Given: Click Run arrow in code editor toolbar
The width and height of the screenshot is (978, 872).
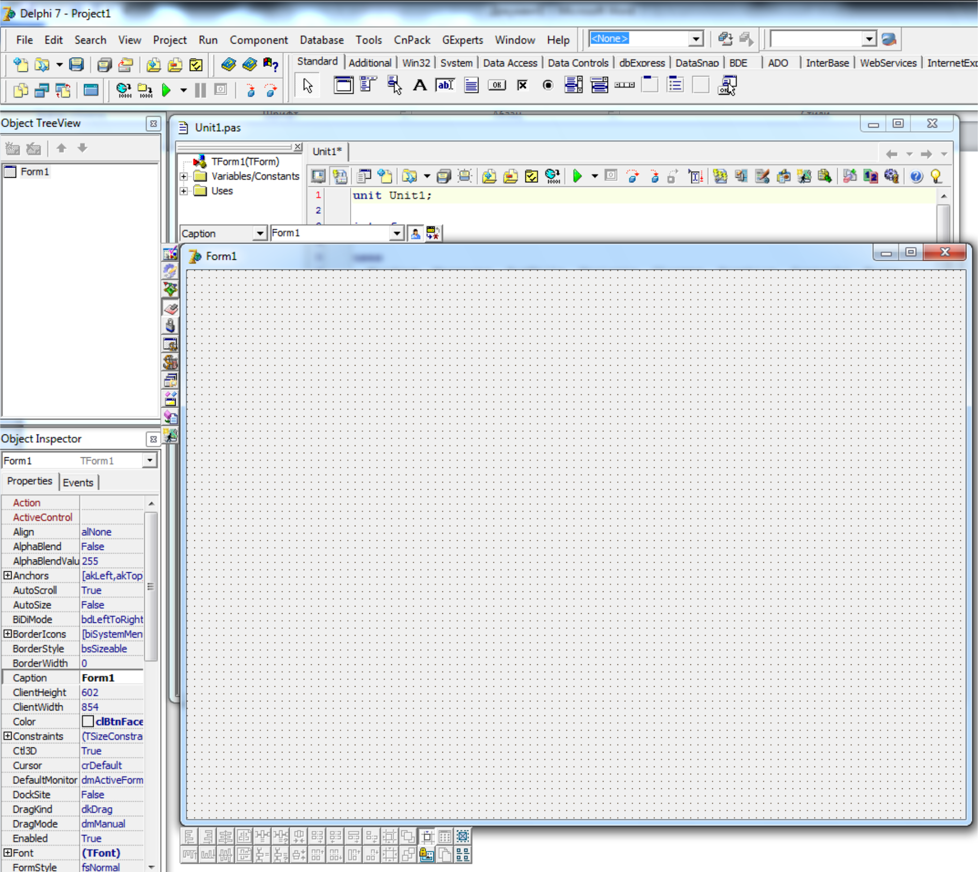Looking at the screenshot, I should [x=577, y=176].
